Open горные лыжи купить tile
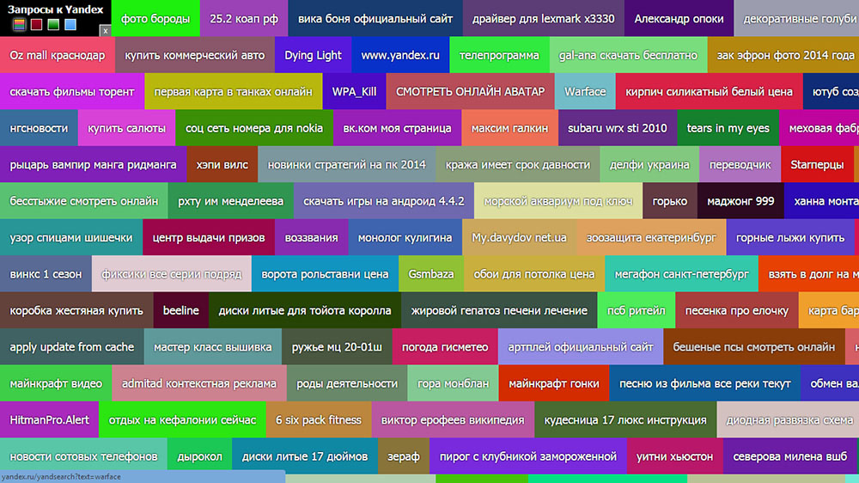Image resolution: width=859 pixels, height=483 pixels. 790,237
